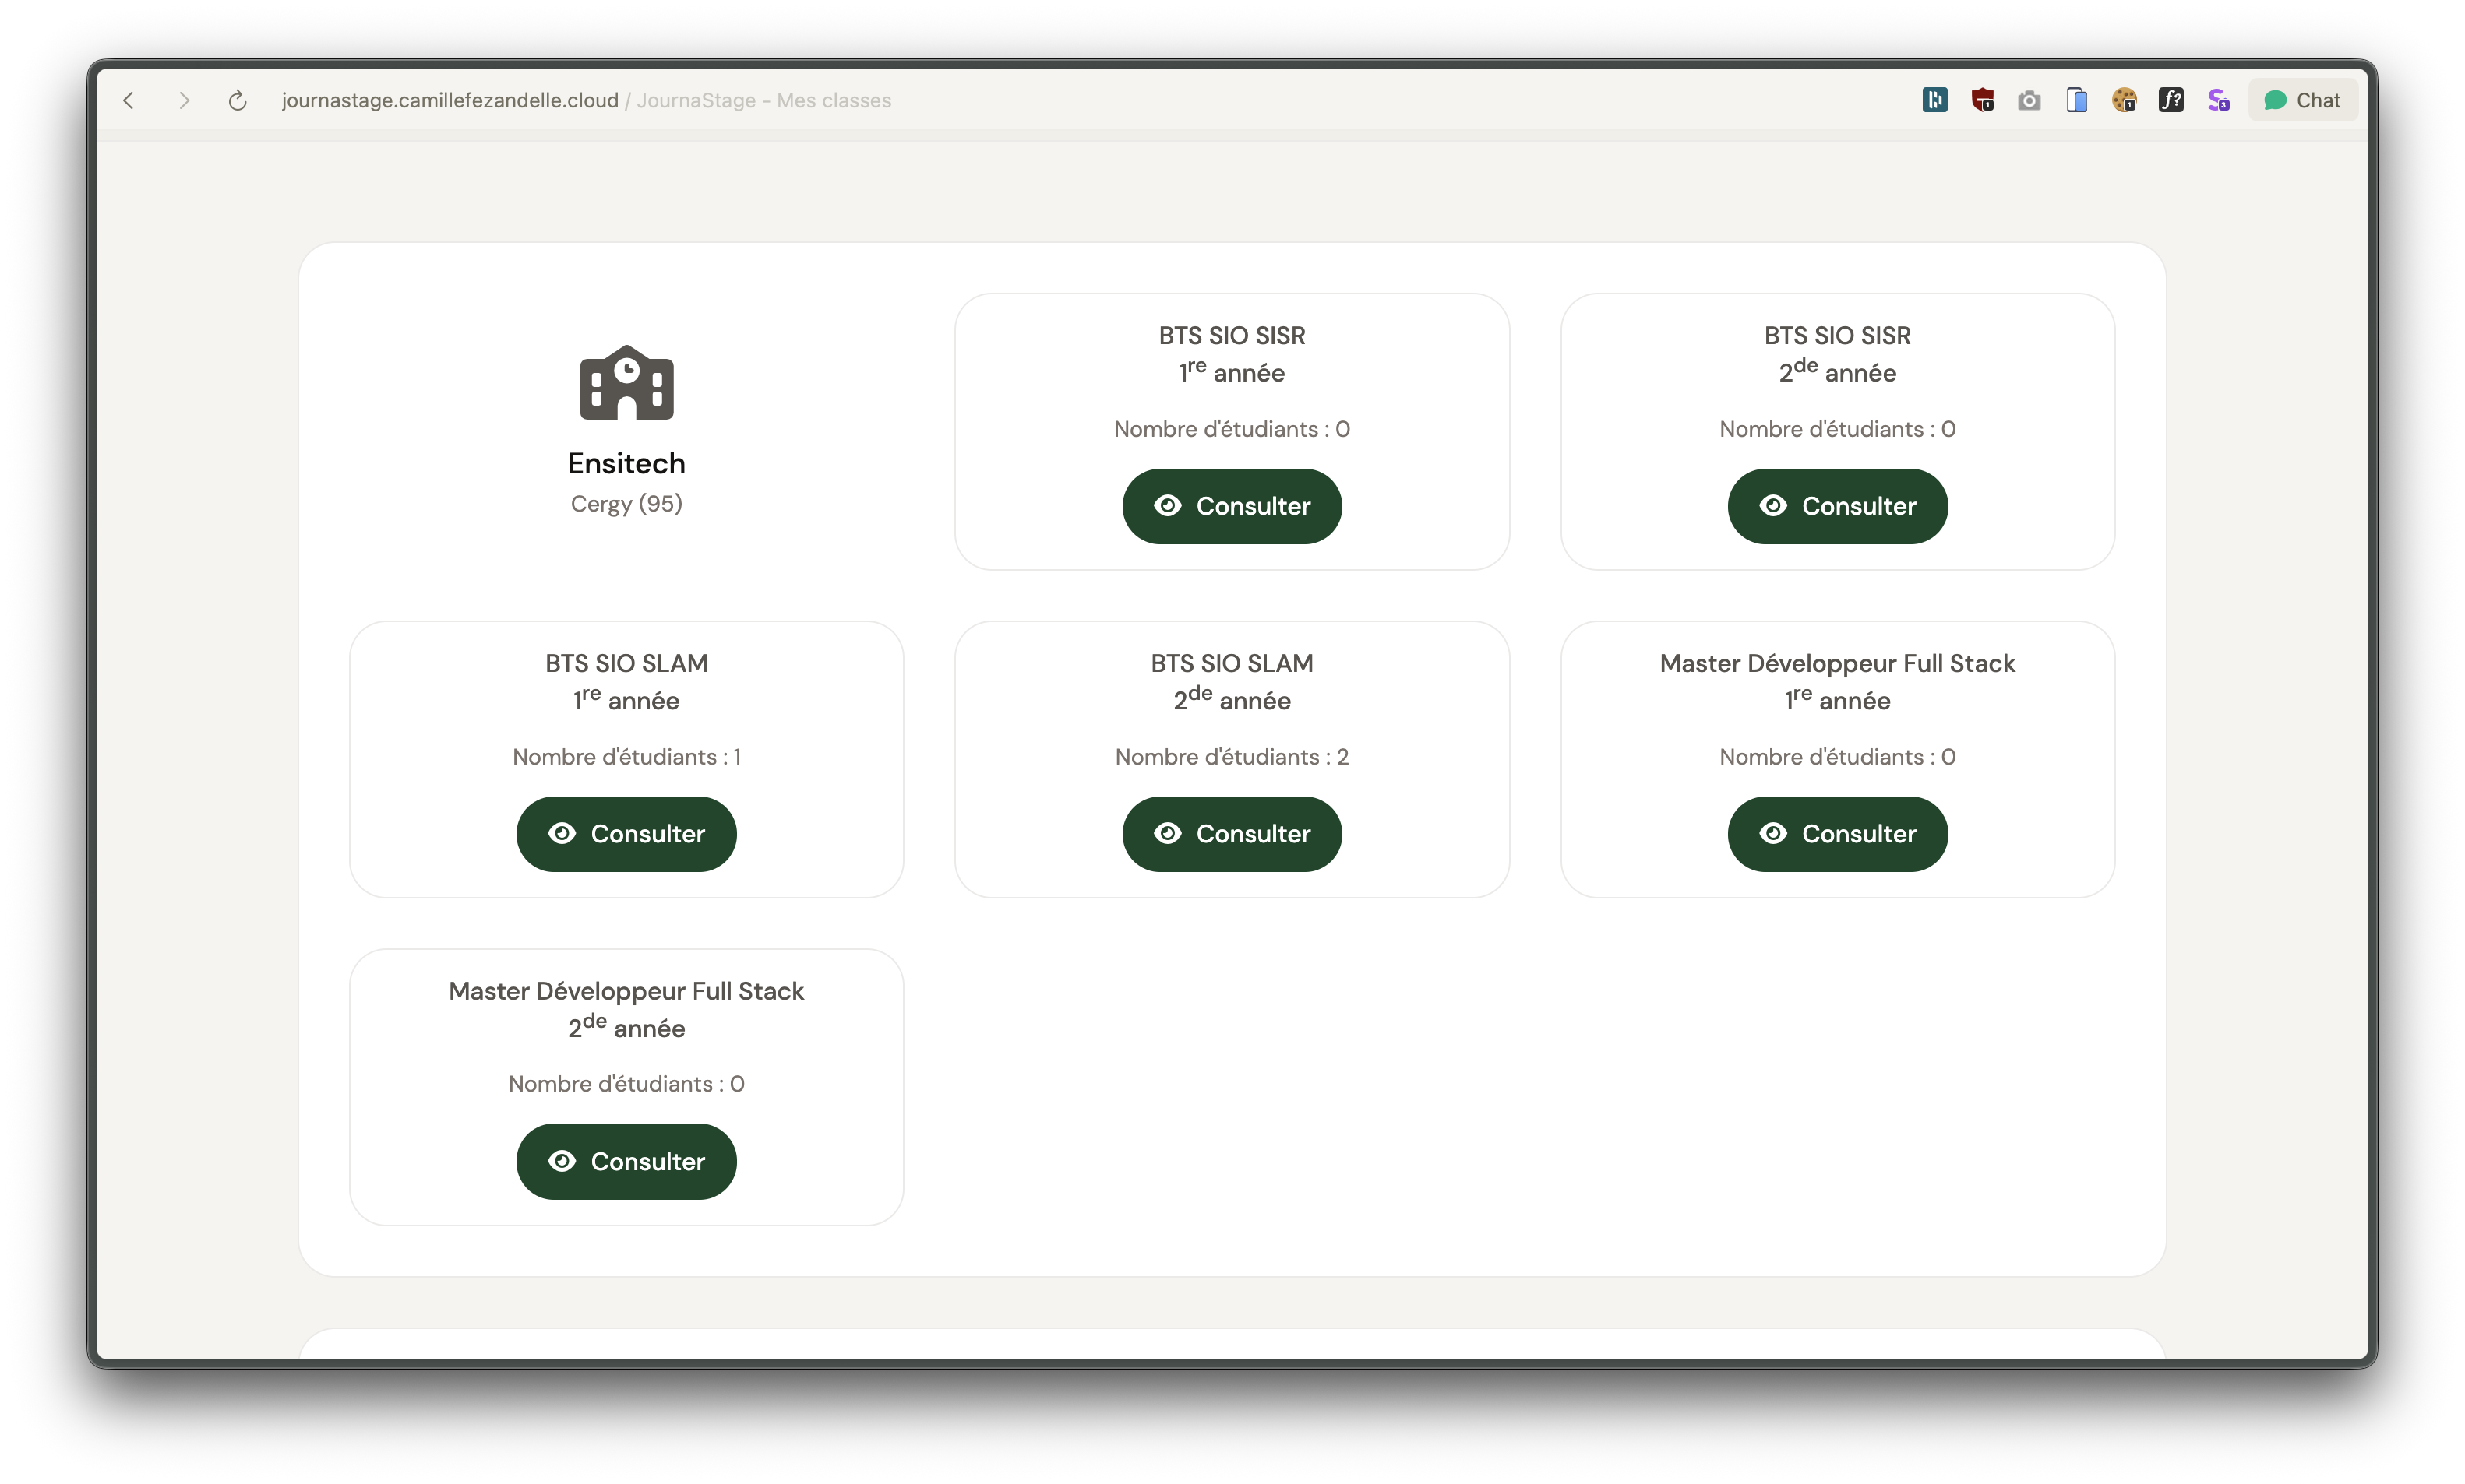Open the red shield blocker extension
Screen dimensions: 2465x1484
(1982, 100)
